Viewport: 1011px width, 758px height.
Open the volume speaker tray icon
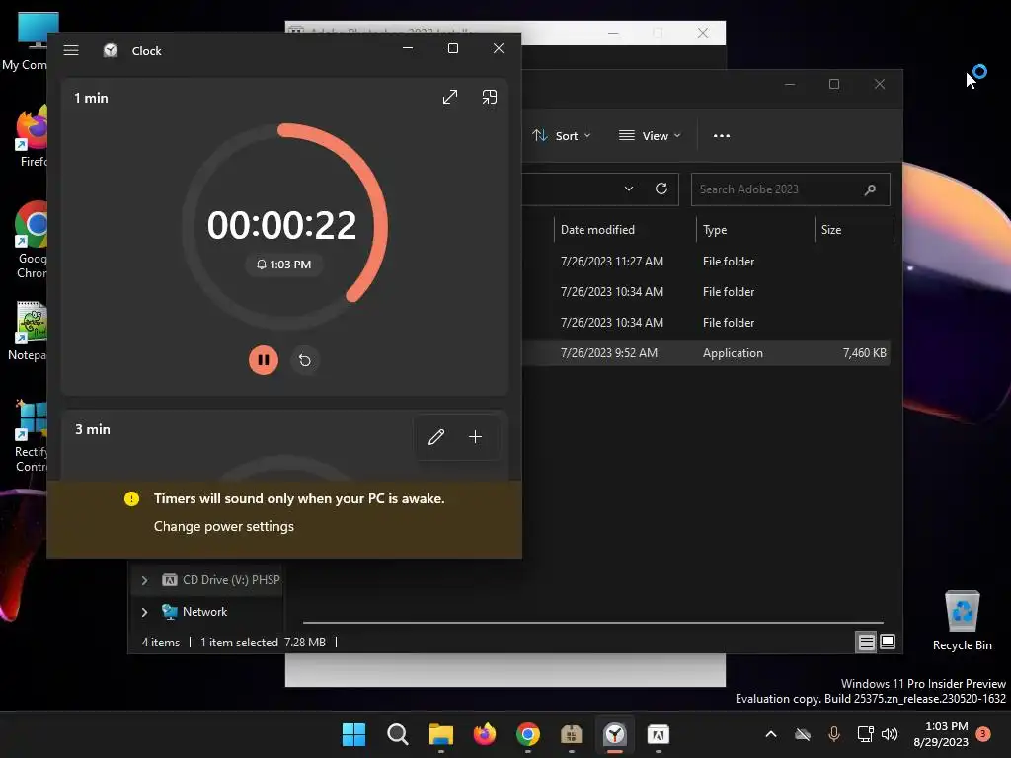tap(890, 734)
